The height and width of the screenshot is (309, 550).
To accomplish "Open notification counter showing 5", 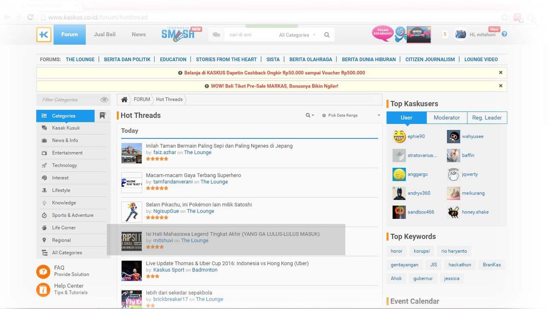I will click(x=445, y=34).
